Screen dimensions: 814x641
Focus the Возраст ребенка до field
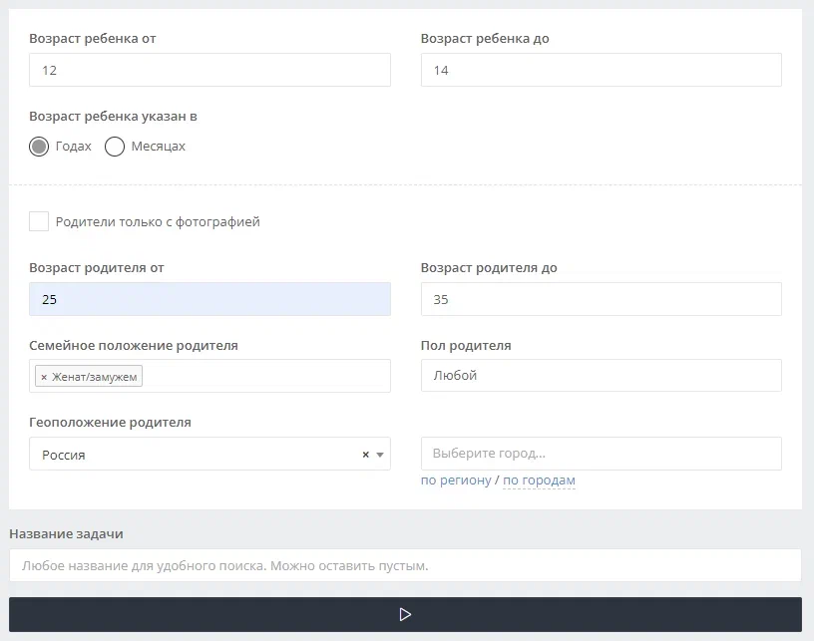click(x=601, y=71)
